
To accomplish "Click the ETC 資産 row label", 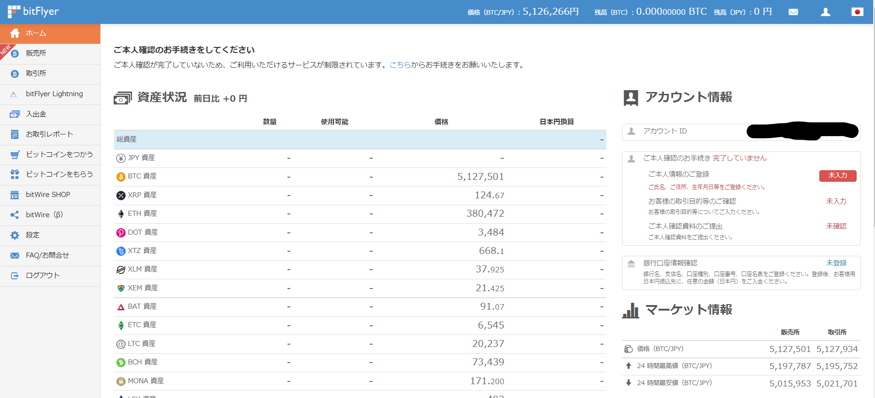I will [x=142, y=325].
